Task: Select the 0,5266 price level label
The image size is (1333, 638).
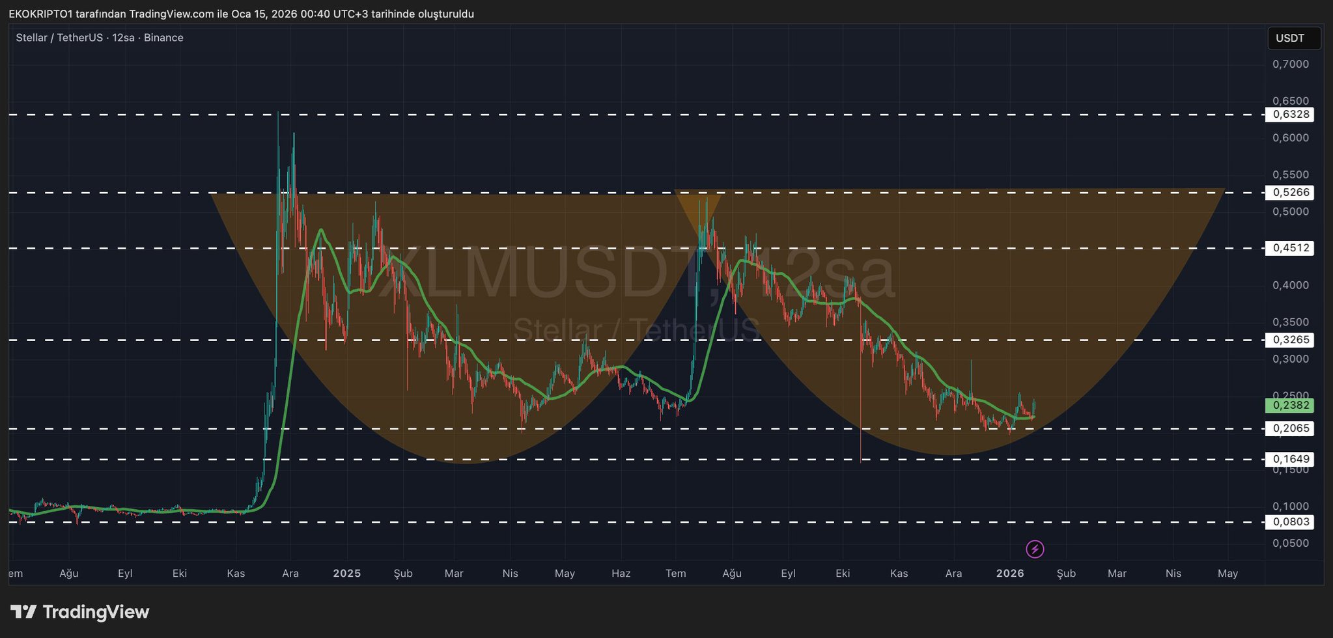Action: [x=1289, y=193]
